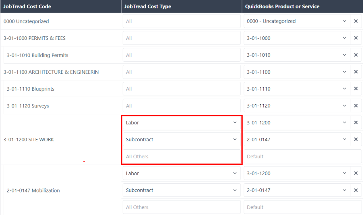This screenshot has width=364, height=215.
Task: Open the Labor cost type dropdown for Mobilization
Action: pyautogui.click(x=182, y=173)
